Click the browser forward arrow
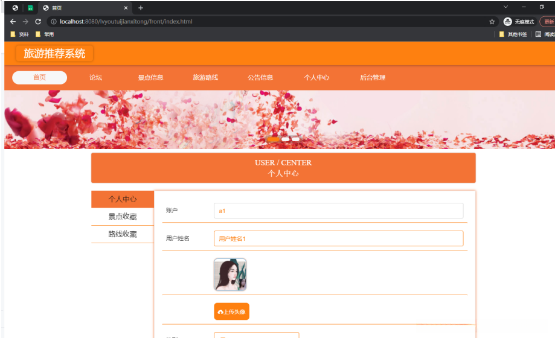 click(x=25, y=22)
